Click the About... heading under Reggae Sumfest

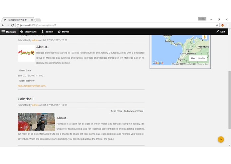pos(43,47)
